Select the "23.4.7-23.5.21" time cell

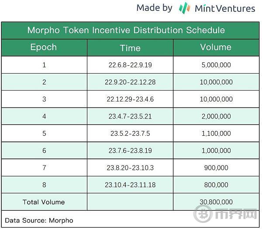coord(130,116)
